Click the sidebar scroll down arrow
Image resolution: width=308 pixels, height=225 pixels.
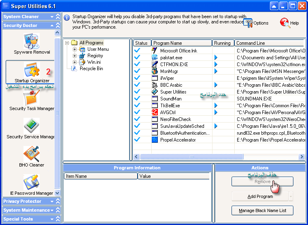tap(57, 193)
